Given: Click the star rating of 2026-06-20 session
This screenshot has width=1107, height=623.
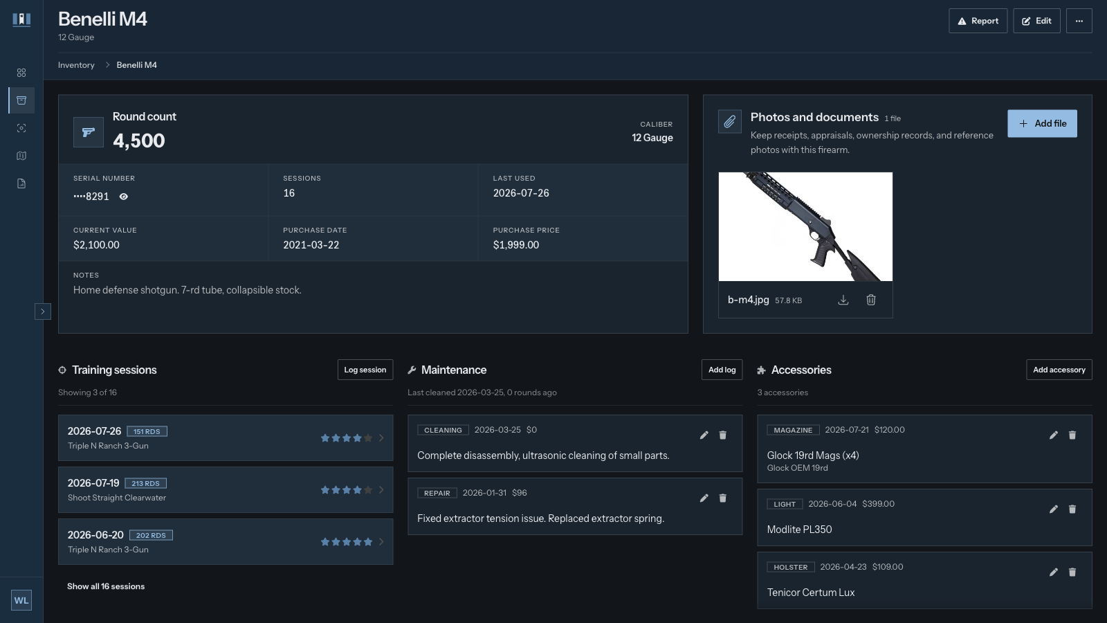Looking at the screenshot, I should point(347,542).
